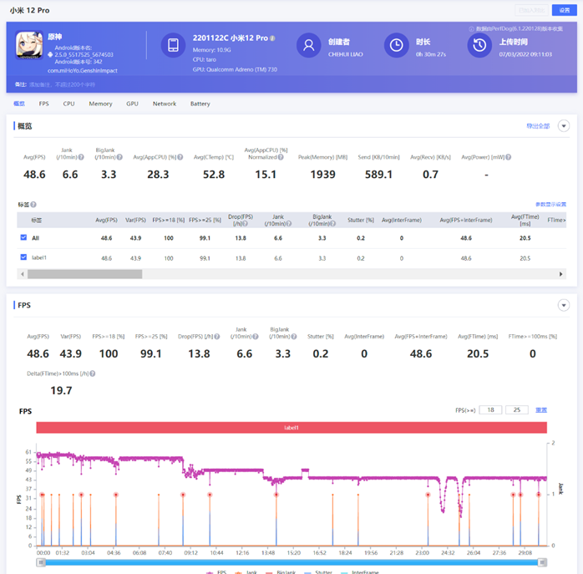Toggle the label1 row checkbox

coord(23,258)
